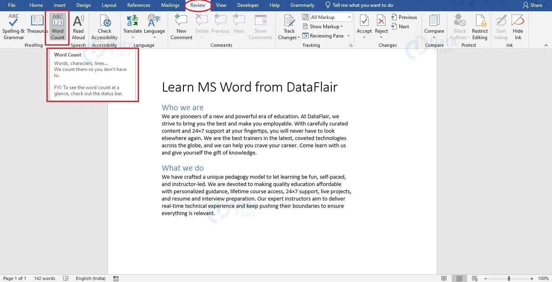
Task: Toggle Block Authors
Action: [459, 26]
